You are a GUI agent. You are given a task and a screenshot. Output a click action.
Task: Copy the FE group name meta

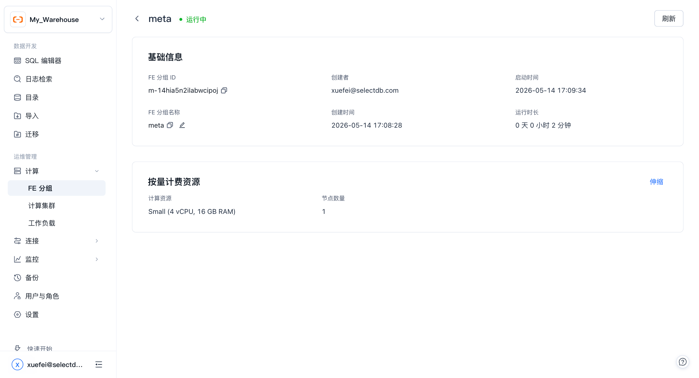[170, 125]
